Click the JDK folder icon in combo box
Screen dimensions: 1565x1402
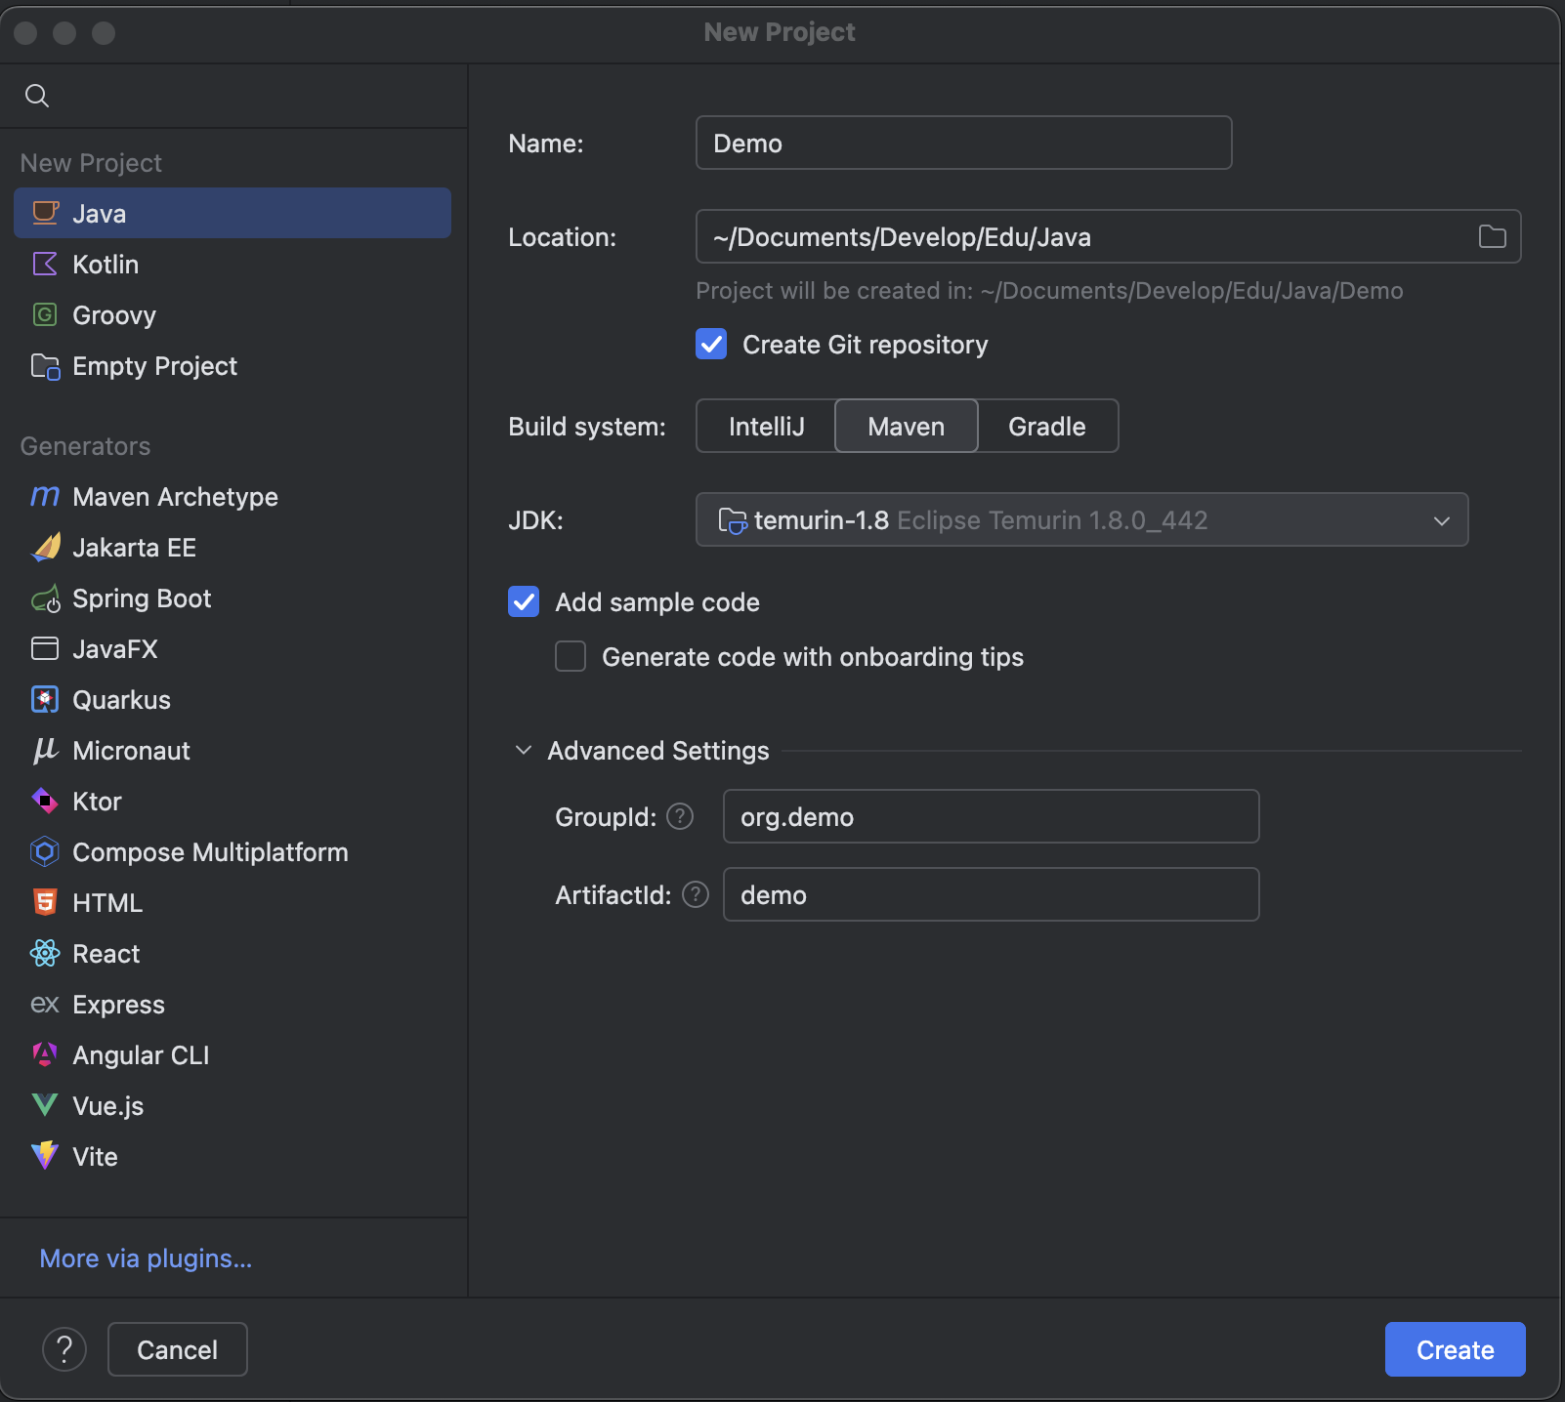pos(733,520)
